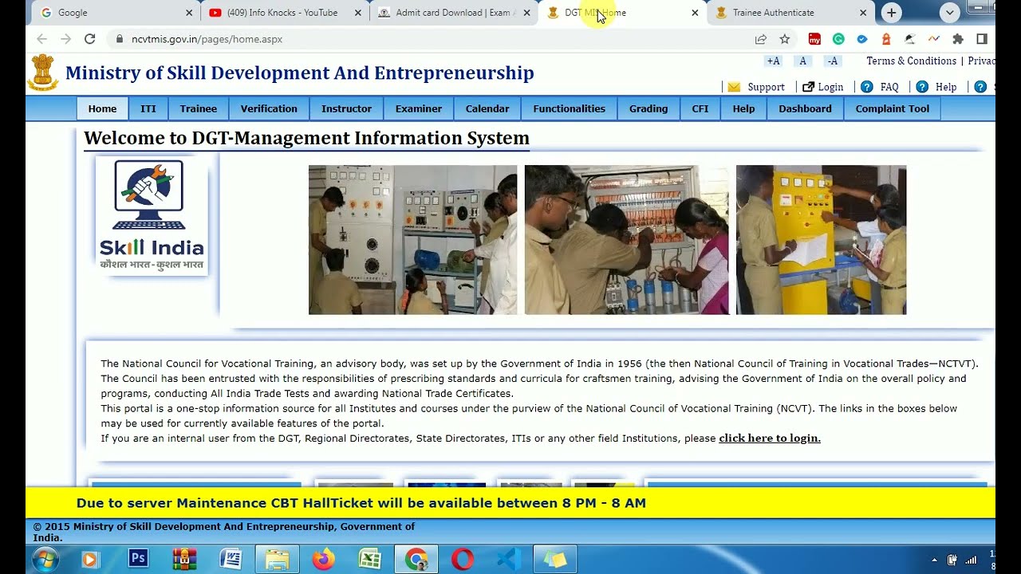
Task: Open WinRAR from the taskbar
Action: pyautogui.click(x=184, y=560)
